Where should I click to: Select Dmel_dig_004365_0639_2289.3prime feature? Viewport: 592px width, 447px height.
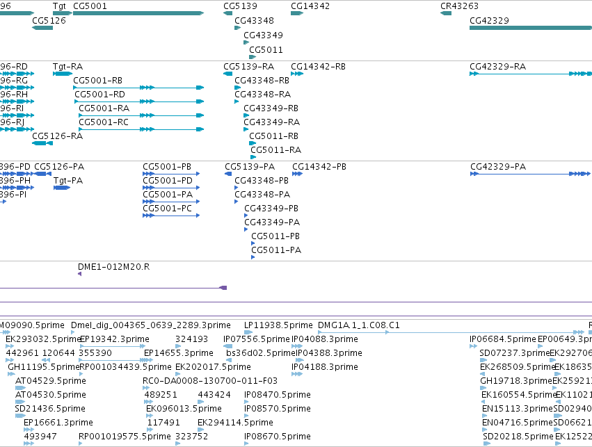pos(151,325)
